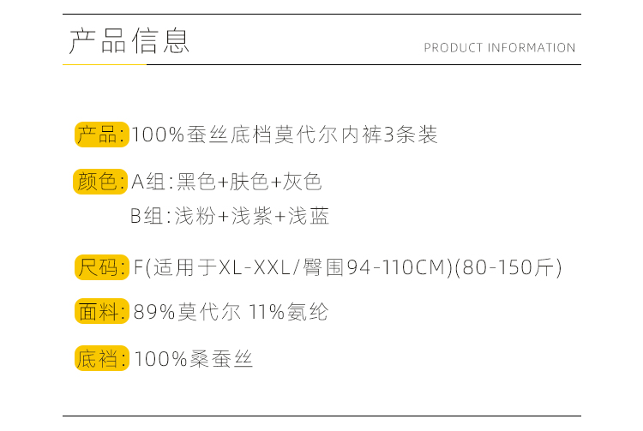This screenshot has width=643, height=431.
Task: Click the B组 color group label
Action: (148, 216)
